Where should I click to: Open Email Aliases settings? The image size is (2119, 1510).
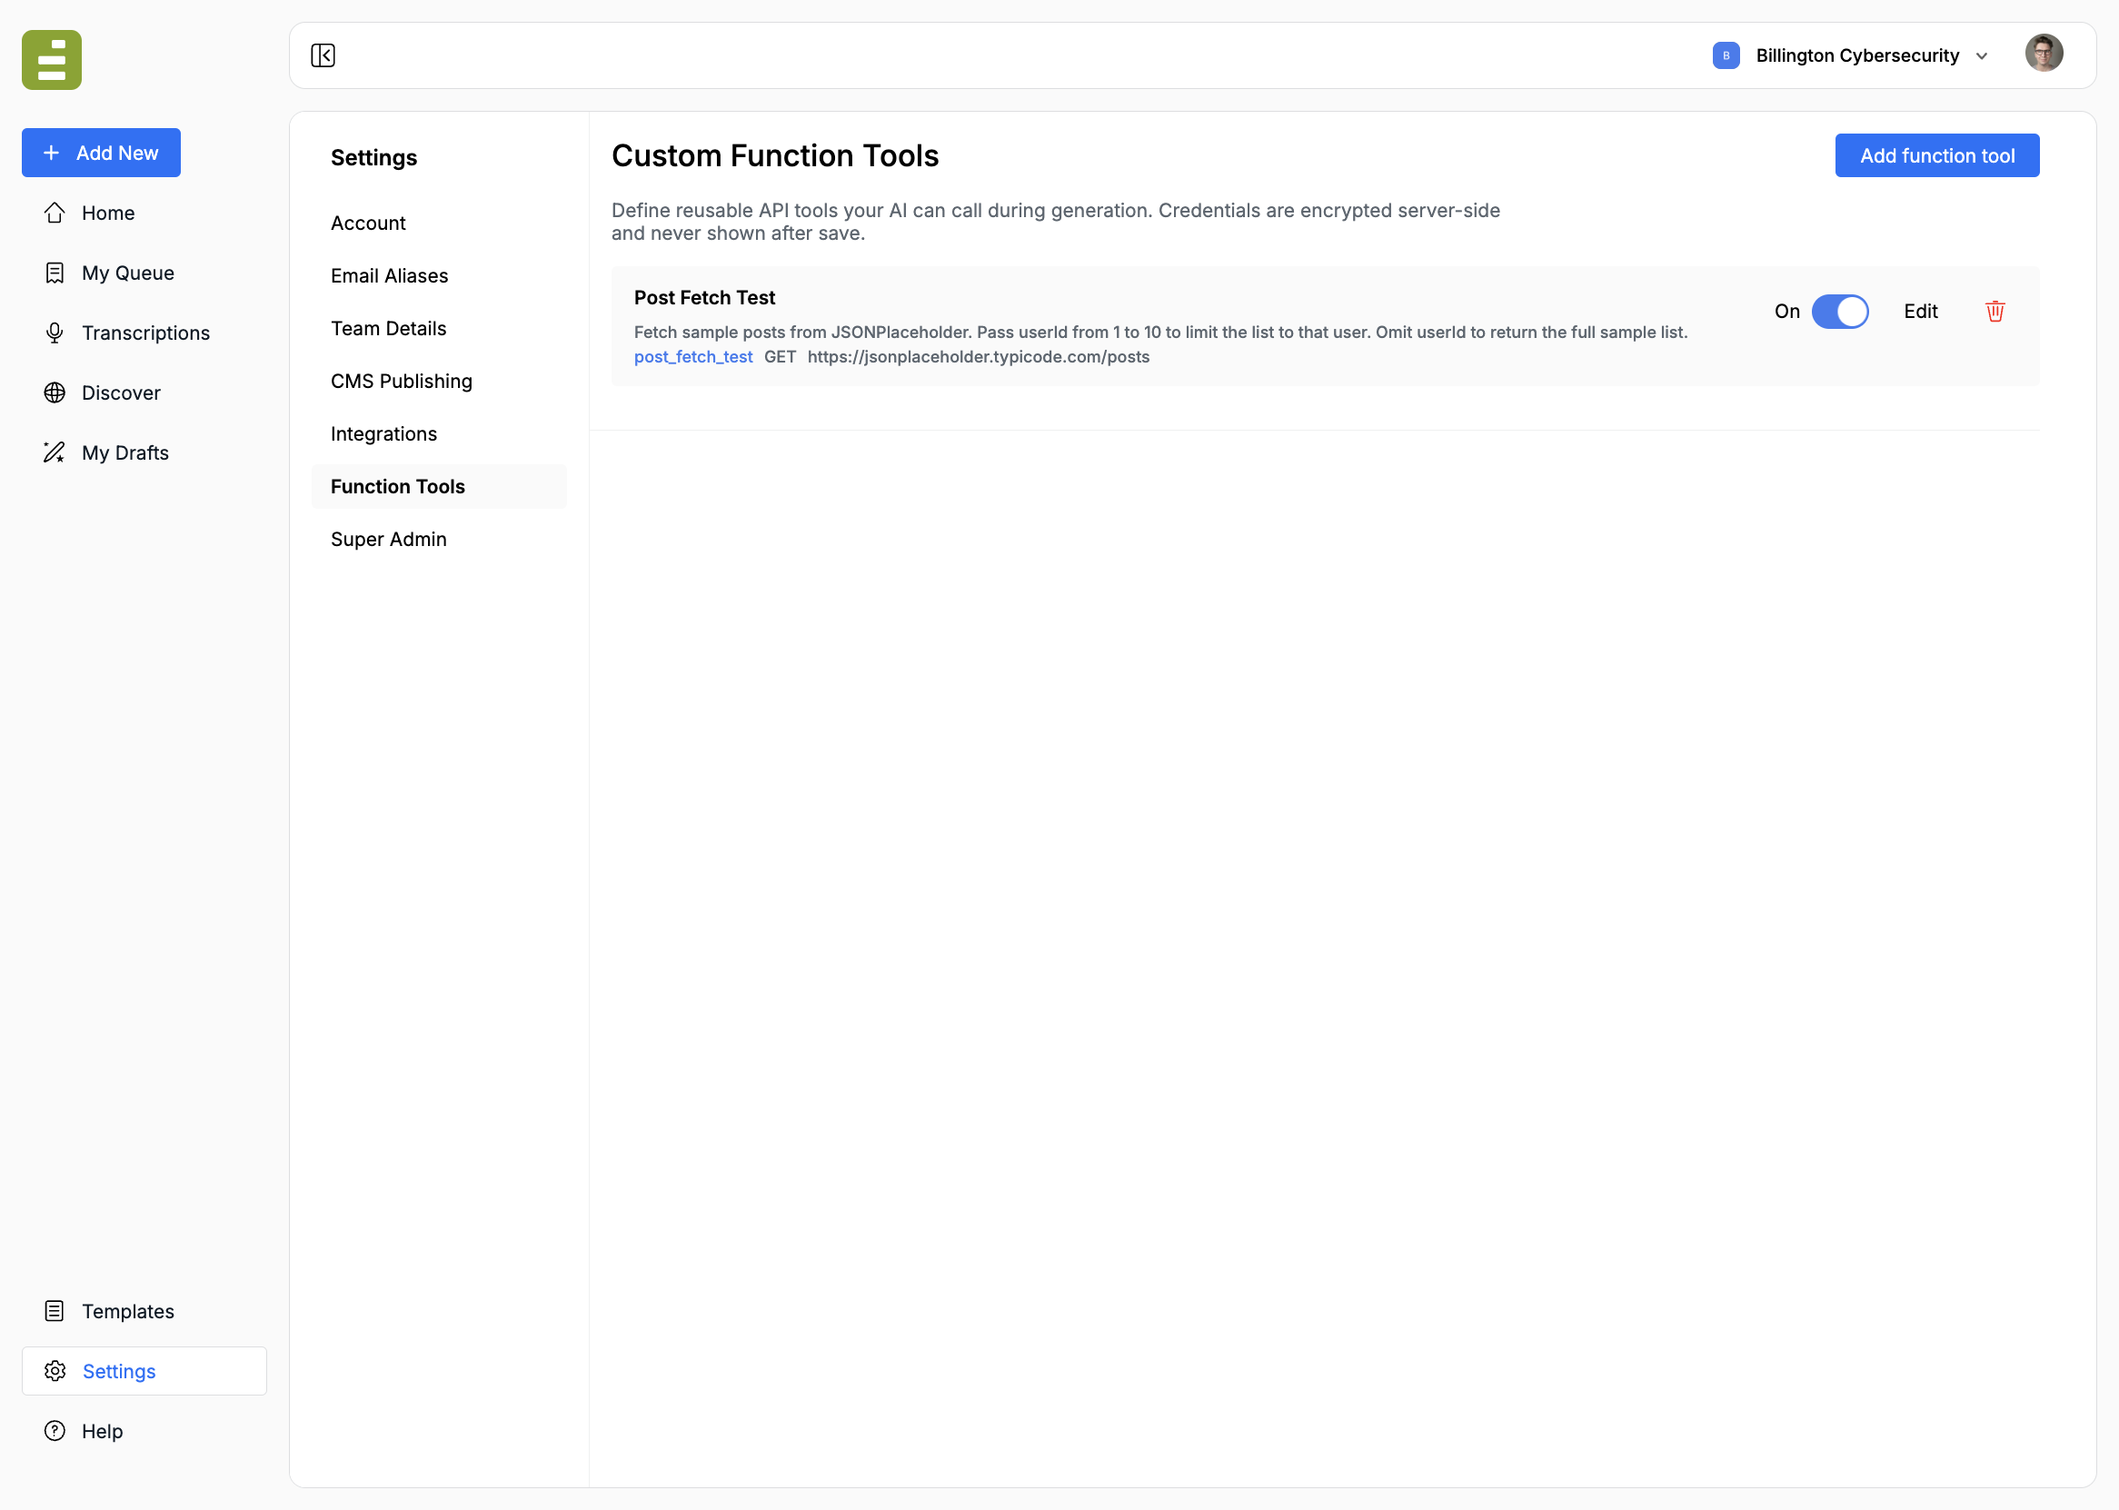pos(439,276)
